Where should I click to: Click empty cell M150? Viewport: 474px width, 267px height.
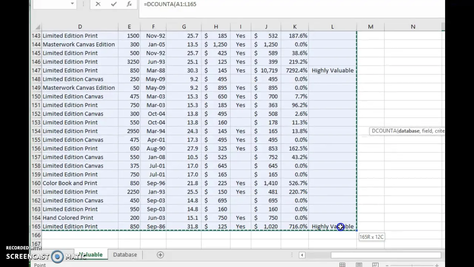[x=370, y=96]
